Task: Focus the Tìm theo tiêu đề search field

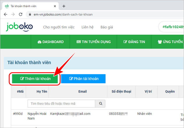Action: [61, 103]
